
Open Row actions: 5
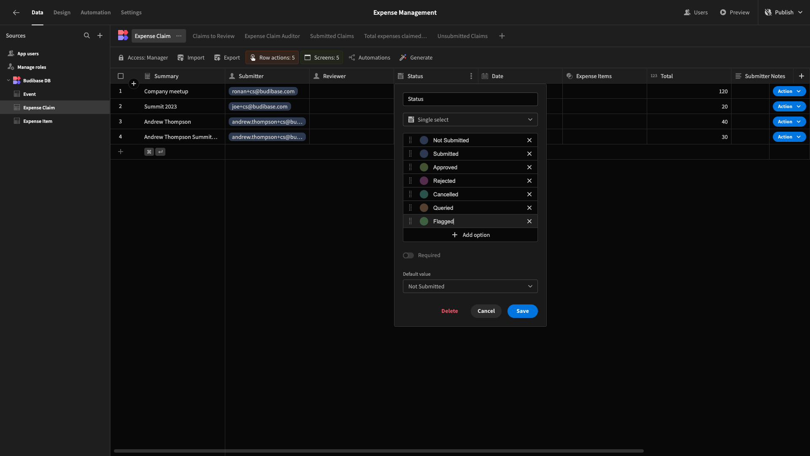tap(272, 57)
